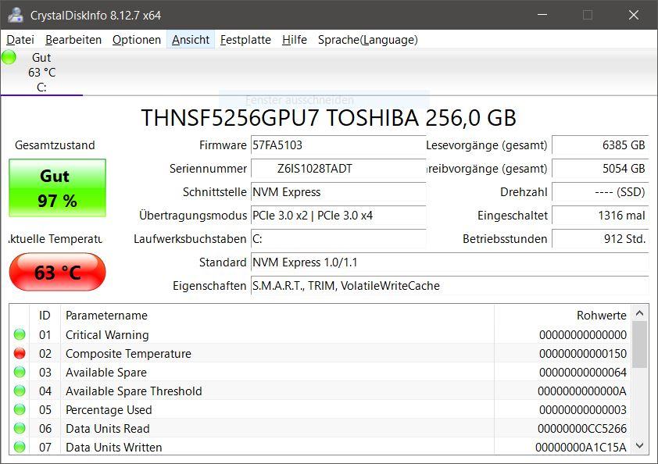Minimize the CrystalDiskInfo window
The height and width of the screenshot is (464, 658).
tap(542, 15)
